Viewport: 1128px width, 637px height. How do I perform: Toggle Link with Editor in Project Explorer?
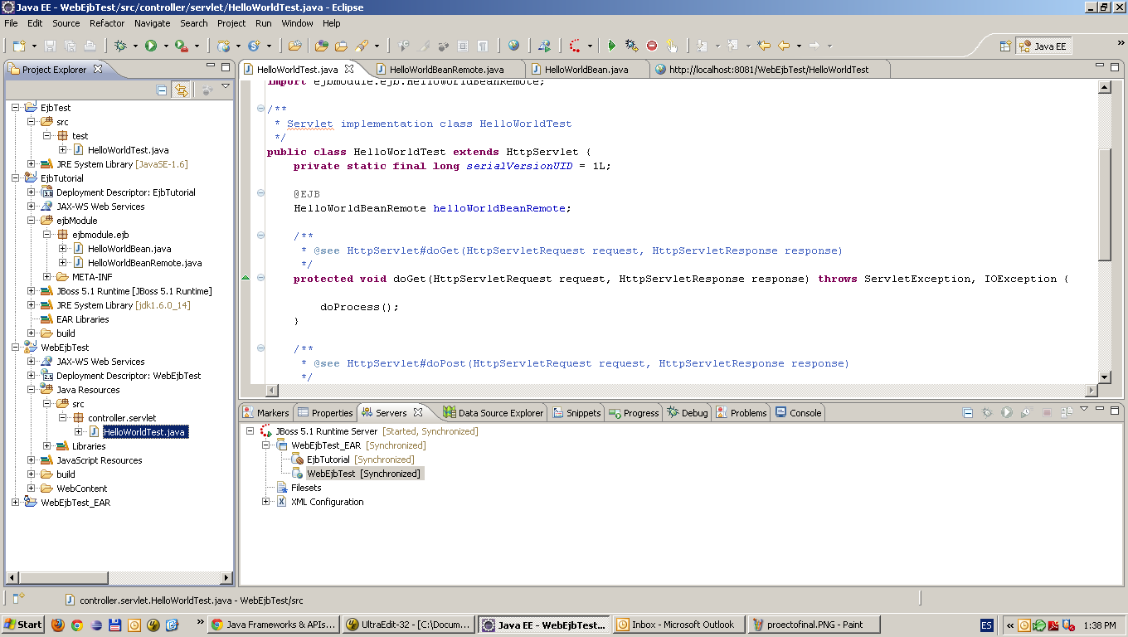click(181, 90)
